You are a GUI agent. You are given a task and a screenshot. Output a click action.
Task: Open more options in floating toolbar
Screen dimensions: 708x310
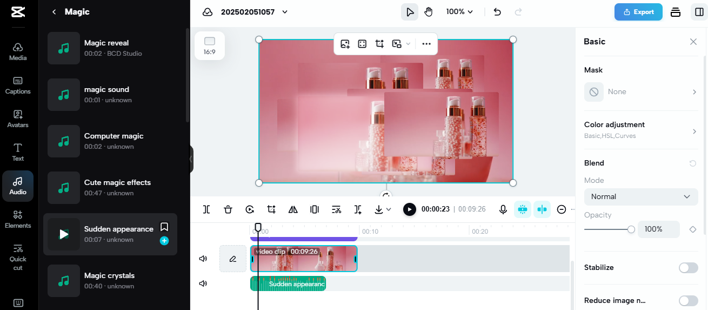(x=426, y=44)
